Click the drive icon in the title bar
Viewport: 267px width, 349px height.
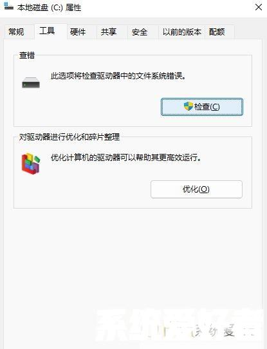pyautogui.click(x=8, y=6)
